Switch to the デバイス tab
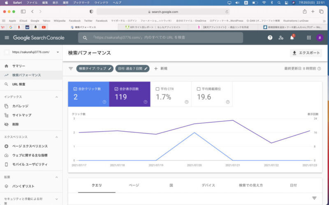Viewport: 329px width, 205px height. coord(209,185)
